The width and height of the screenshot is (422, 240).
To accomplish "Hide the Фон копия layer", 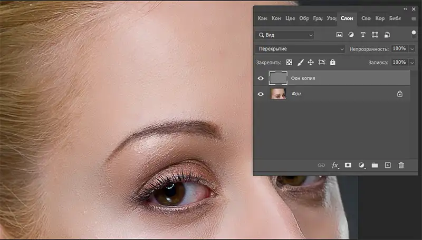I will click(x=261, y=78).
